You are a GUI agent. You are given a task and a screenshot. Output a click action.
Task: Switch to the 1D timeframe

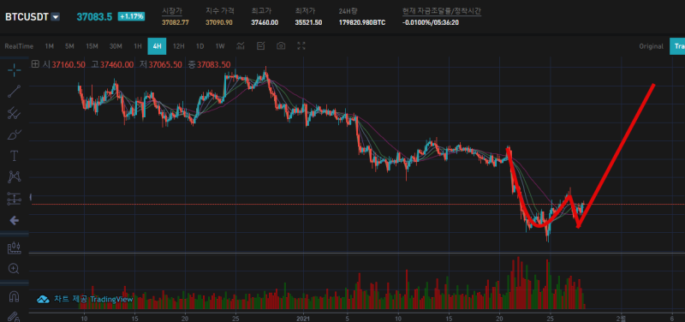point(200,46)
